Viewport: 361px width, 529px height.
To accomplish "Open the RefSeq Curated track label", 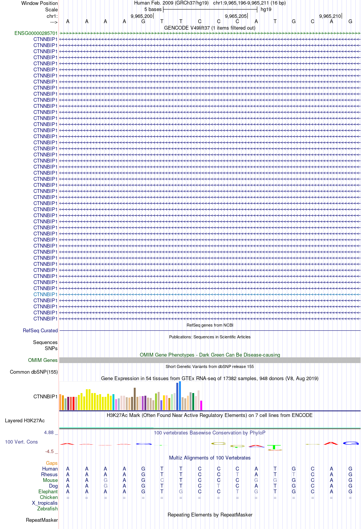I will 40,331.
